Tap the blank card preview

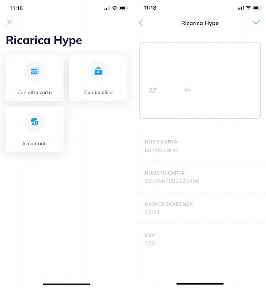pos(200,80)
